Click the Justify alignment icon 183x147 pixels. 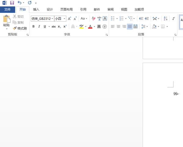130,27
